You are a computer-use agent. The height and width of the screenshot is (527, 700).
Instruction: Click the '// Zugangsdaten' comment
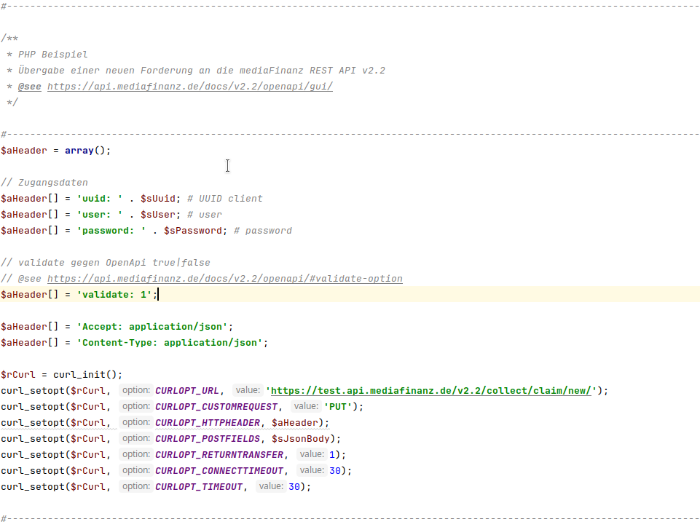44,183
